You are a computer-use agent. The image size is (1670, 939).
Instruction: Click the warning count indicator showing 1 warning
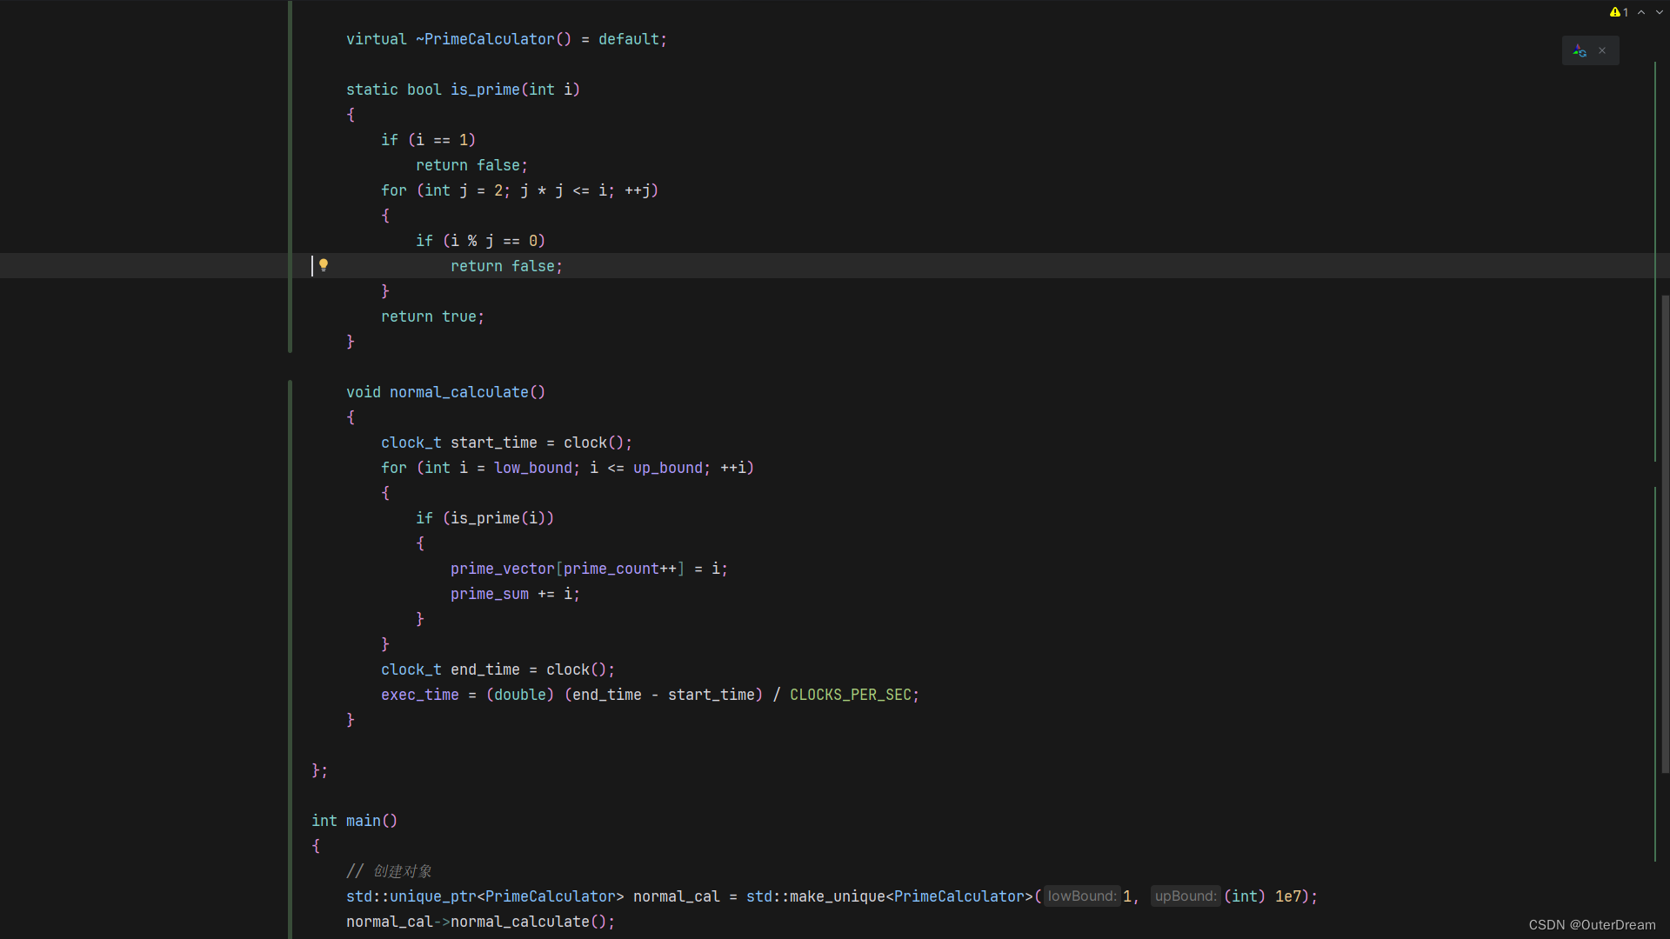click(1616, 11)
